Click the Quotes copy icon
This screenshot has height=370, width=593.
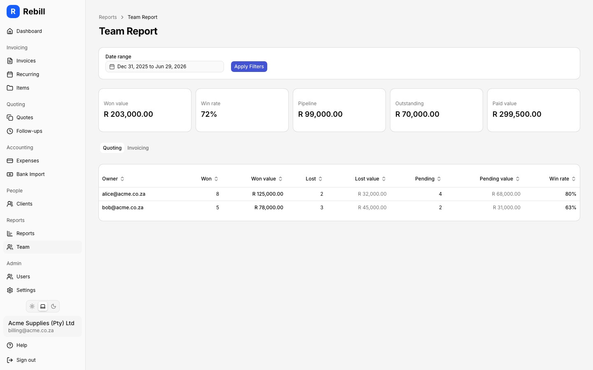point(10,118)
